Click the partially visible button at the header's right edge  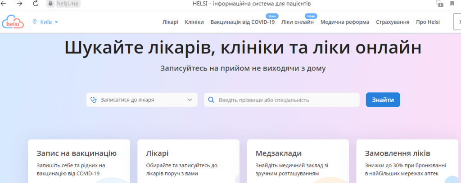(457, 22)
